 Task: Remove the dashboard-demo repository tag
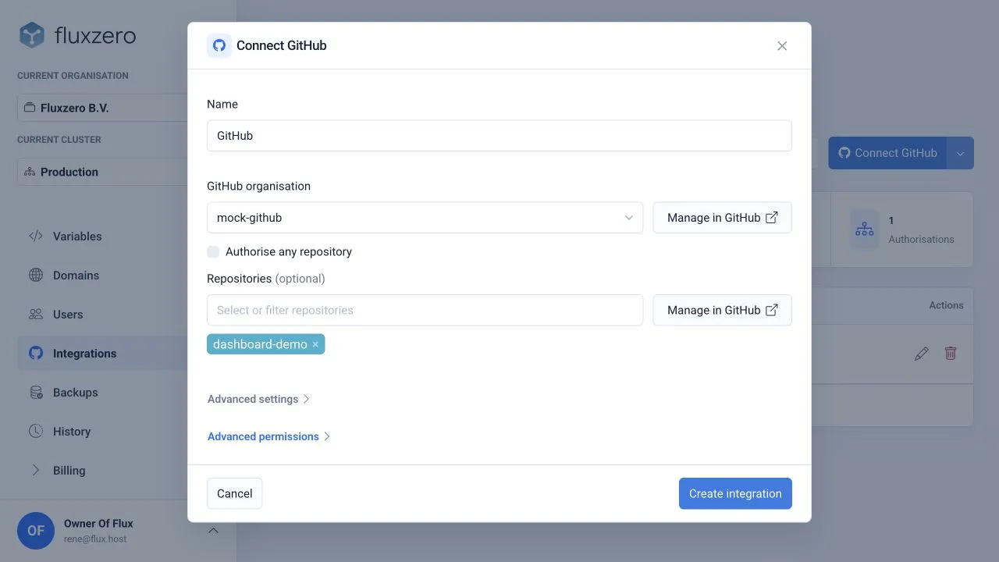tap(315, 344)
